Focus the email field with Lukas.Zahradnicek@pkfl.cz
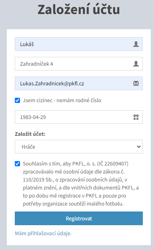Screen dimensions: 154x250 click(x=79, y=83)
